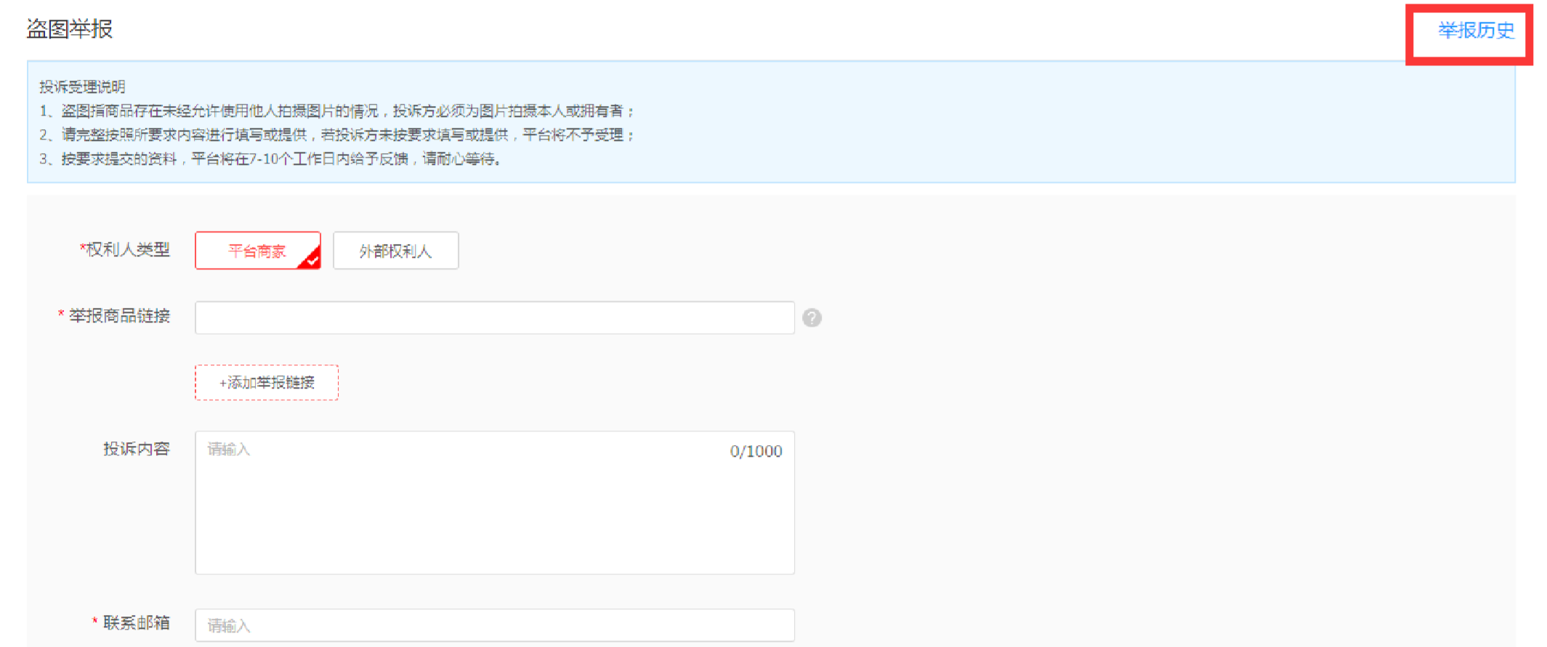Open the 举报历史 link
This screenshot has height=647, width=1547.
click(x=1476, y=30)
